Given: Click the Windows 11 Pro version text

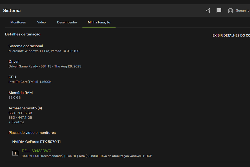Looking at the screenshot, I should (x=44, y=51).
